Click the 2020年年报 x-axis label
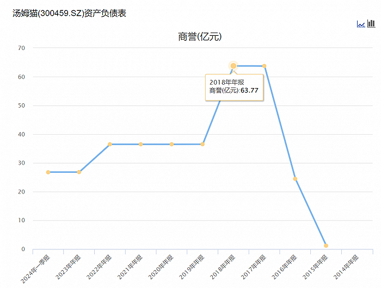381x288 pixels. click(161, 267)
